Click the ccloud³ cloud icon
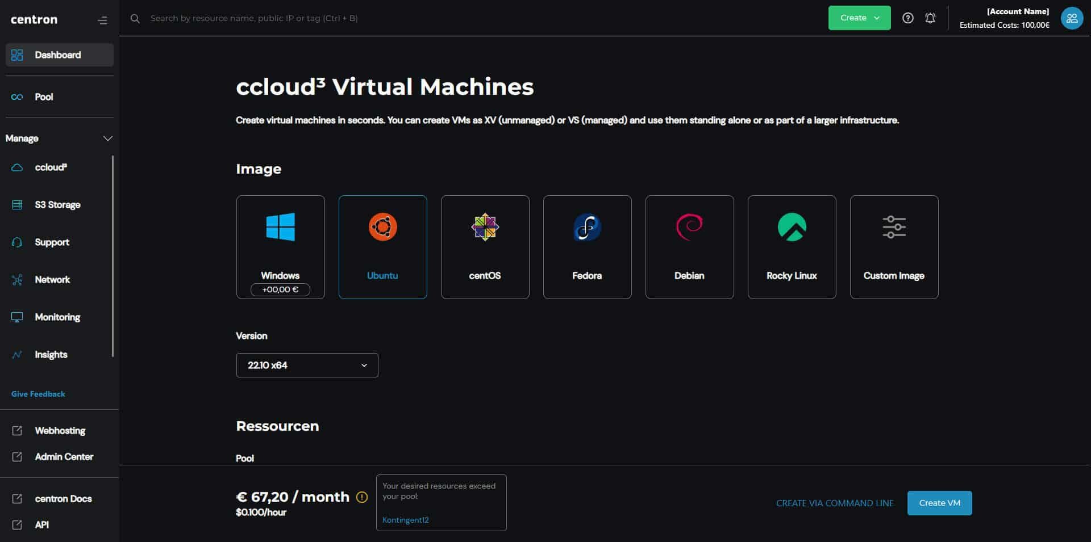This screenshot has width=1091, height=542. 17,167
